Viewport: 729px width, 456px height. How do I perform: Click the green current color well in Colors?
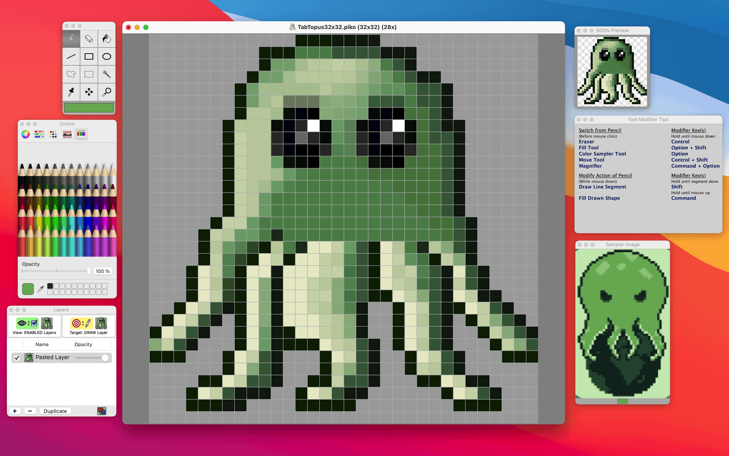click(28, 289)
